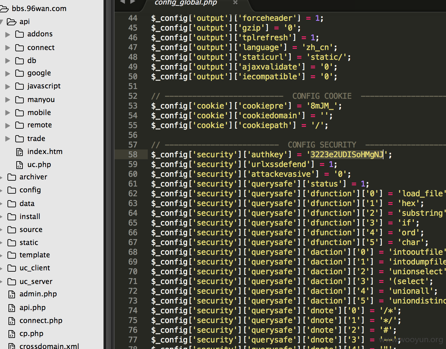Click the 'cookiedomain' key on line 54
The height and width of the screenshot is (349, 446).
pyautogui.click(x=270, y=116)
